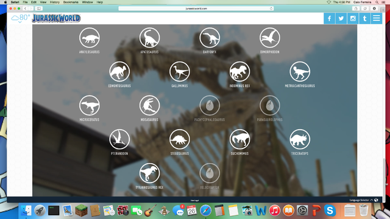Screen dimensions: 390x219
Task: Select the Dimorphodon dinosaur icon
Action: click(x=270, y=38)
